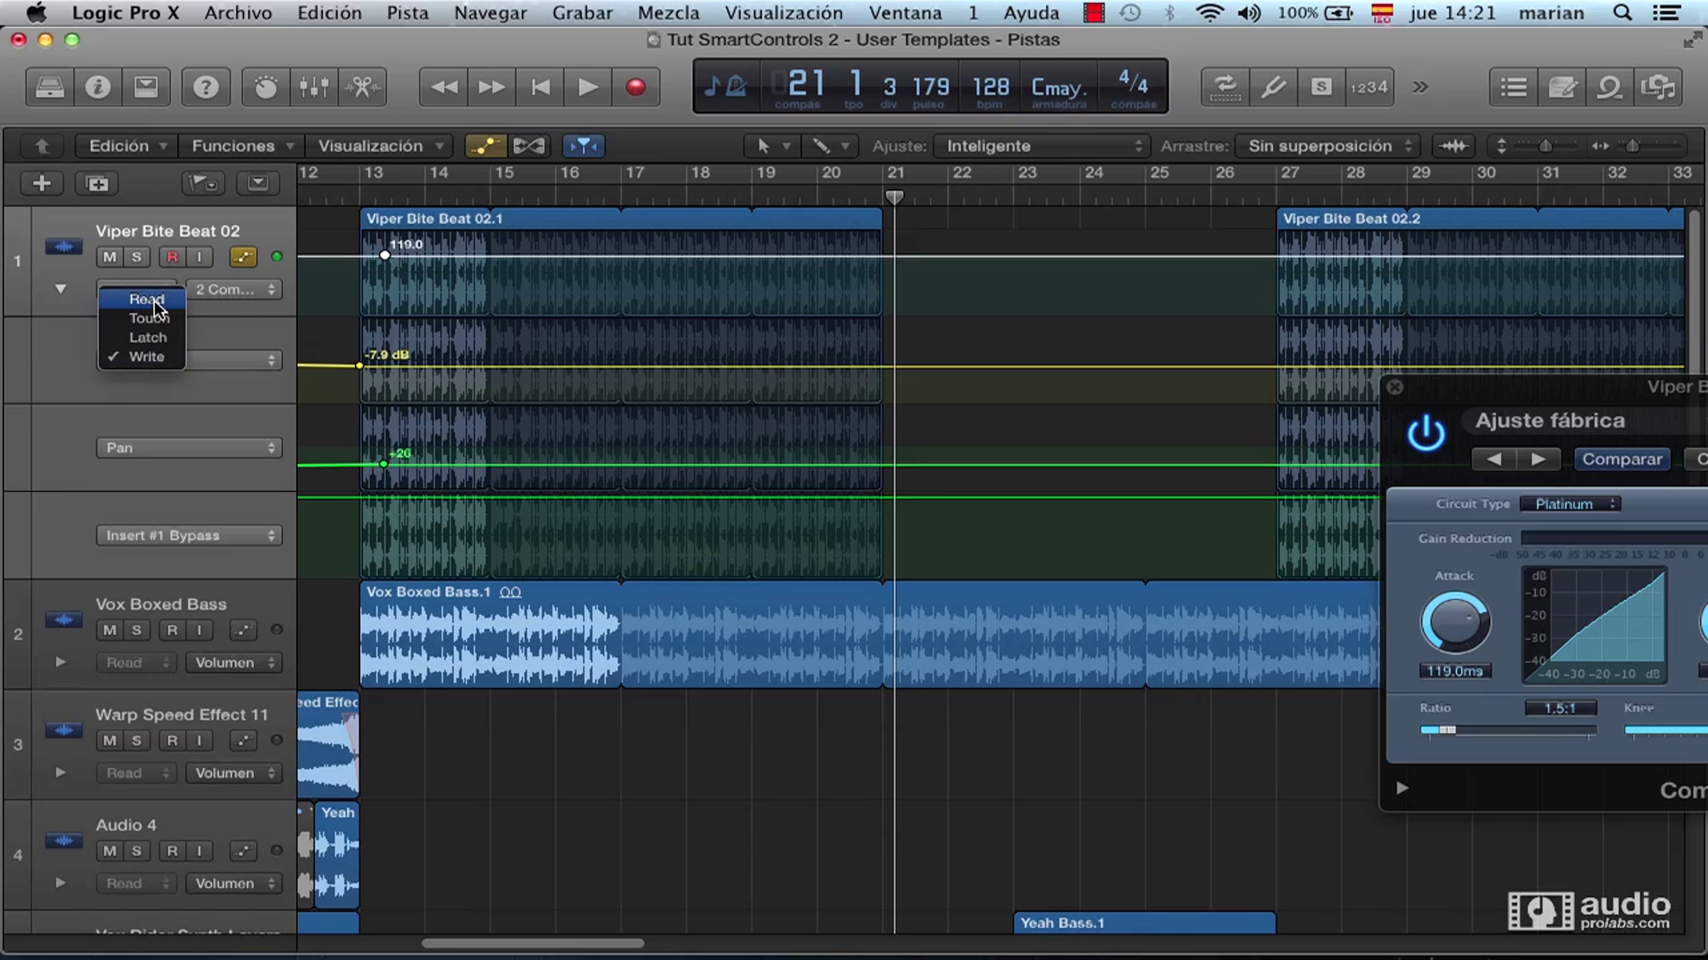Toggle Cycle mode in the control bar
Screen dimensions: 1708x960
(1225, 87)
